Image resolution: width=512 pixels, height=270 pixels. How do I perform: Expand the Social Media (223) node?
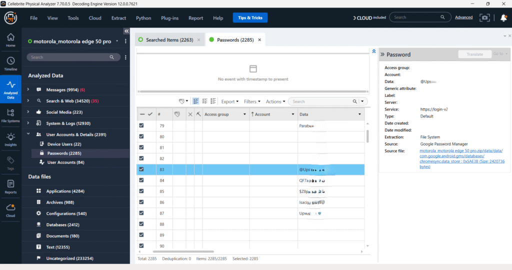coord(28,111)
